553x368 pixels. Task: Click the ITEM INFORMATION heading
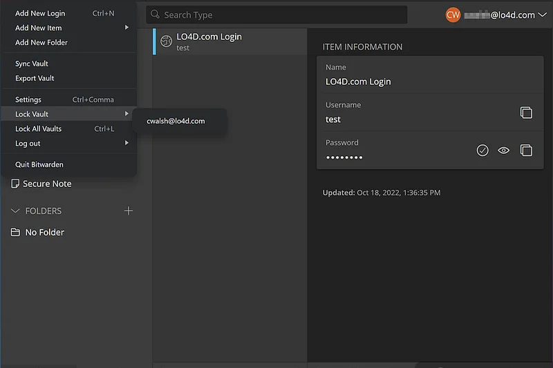tap(362, 47)
